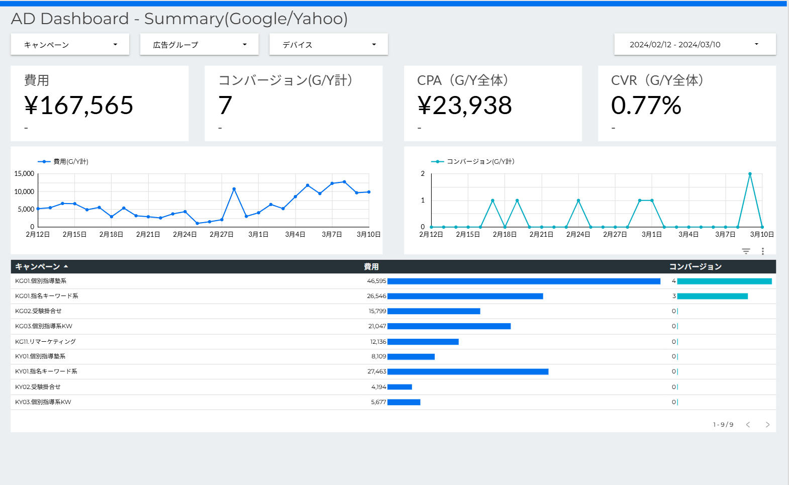
Task: Open the デバイス filter dropdown
Action: pyautogui.click(x=328, y=45)
